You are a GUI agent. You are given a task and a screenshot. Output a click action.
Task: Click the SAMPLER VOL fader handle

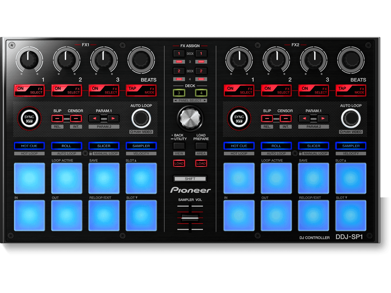click(x=190, y=218)
